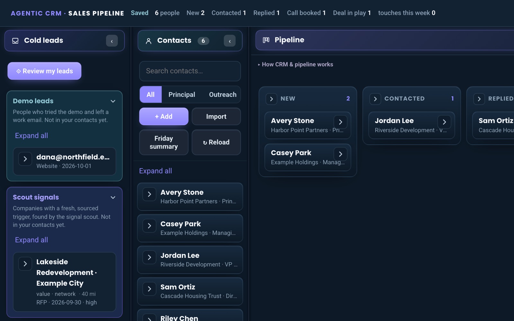
Task: Toggle the CONTACTED column chevron
Action: point(375,99)
